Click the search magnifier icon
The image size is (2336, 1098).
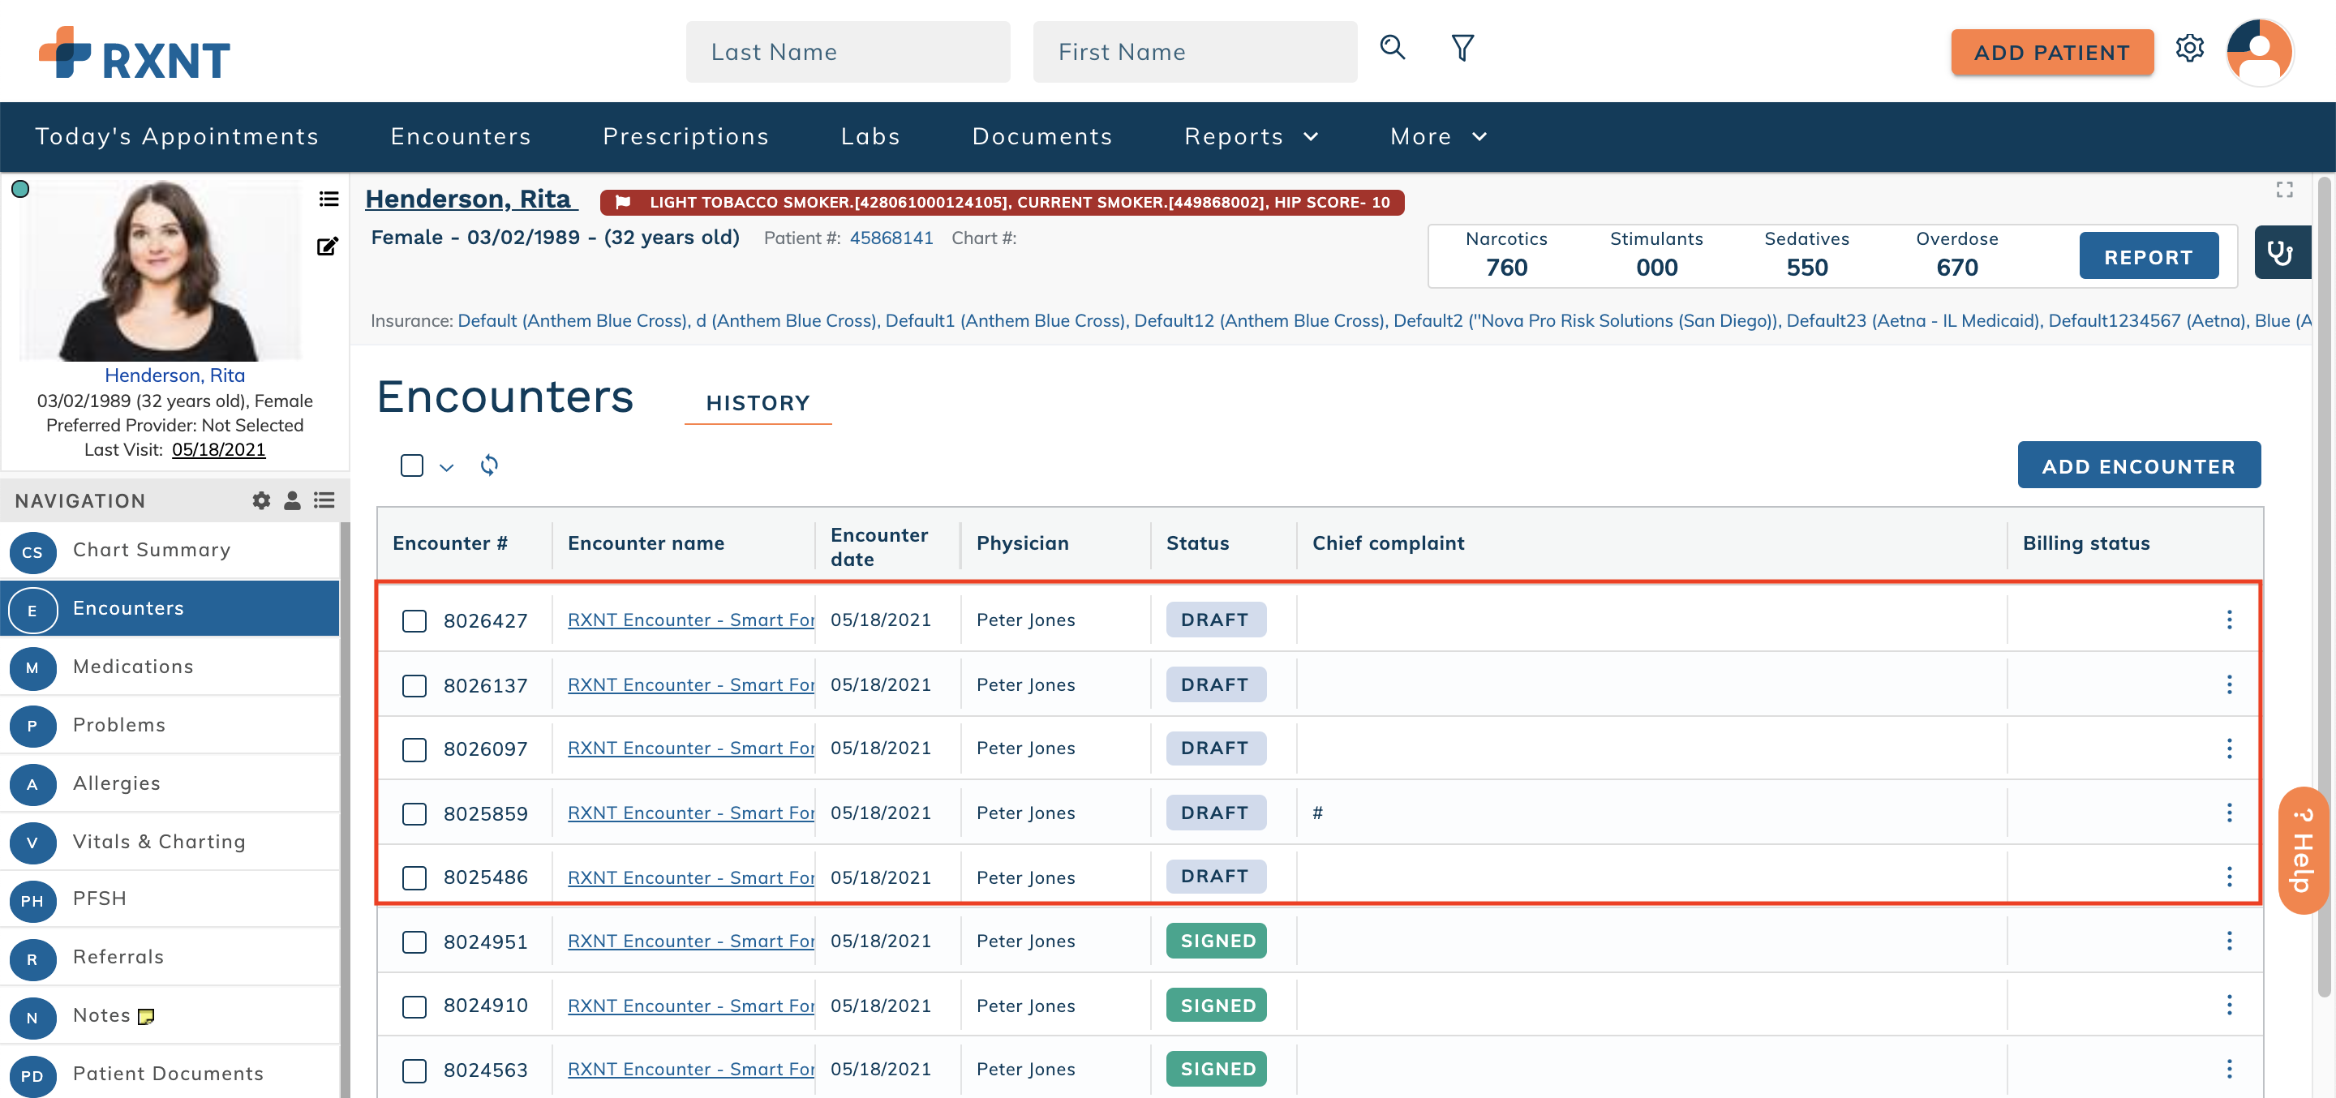[1392, 47]
